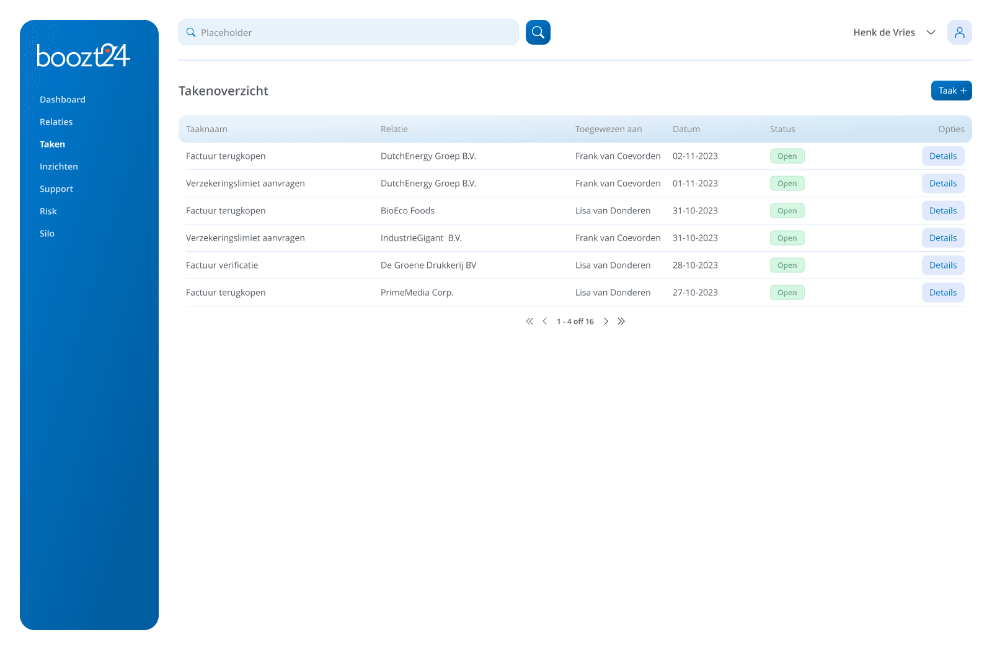Image resolution: width=992 pixels, height=650 pixels.
Task: Add a new task with Taak + button
Action: tap(951, 91)
